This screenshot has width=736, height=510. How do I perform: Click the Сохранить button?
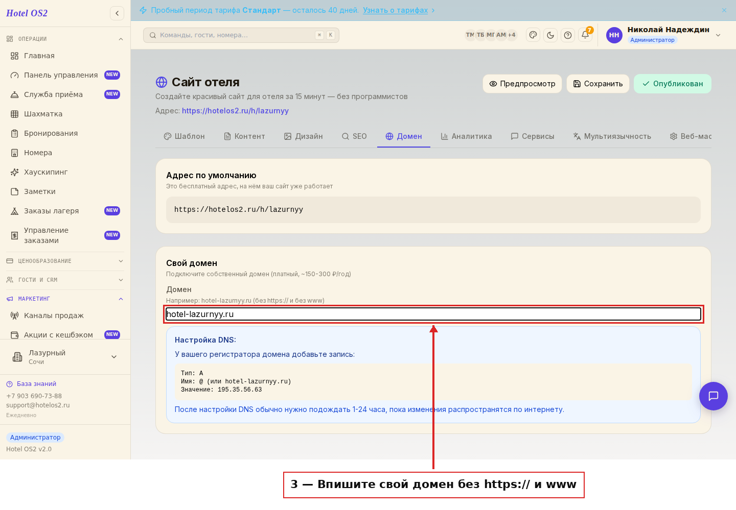[598, 84]
